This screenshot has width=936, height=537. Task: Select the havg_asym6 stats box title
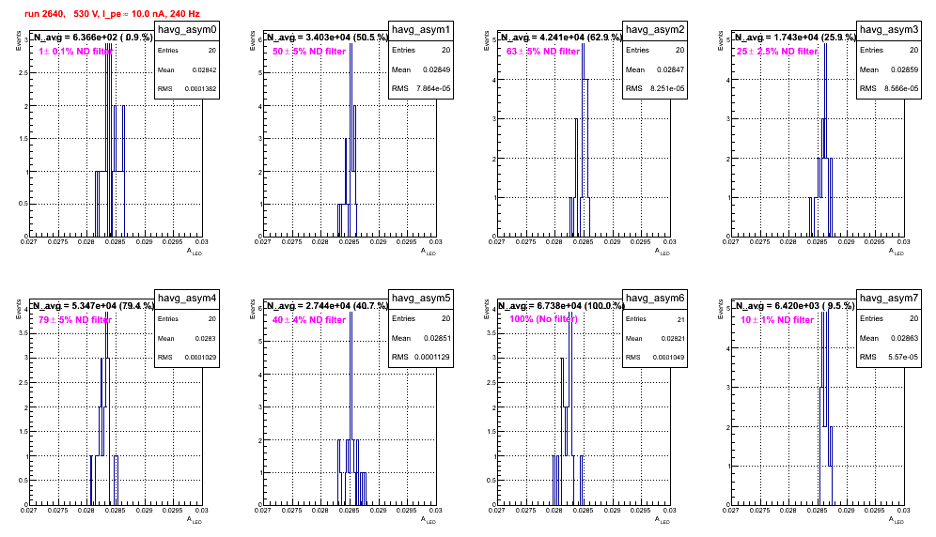655,299
